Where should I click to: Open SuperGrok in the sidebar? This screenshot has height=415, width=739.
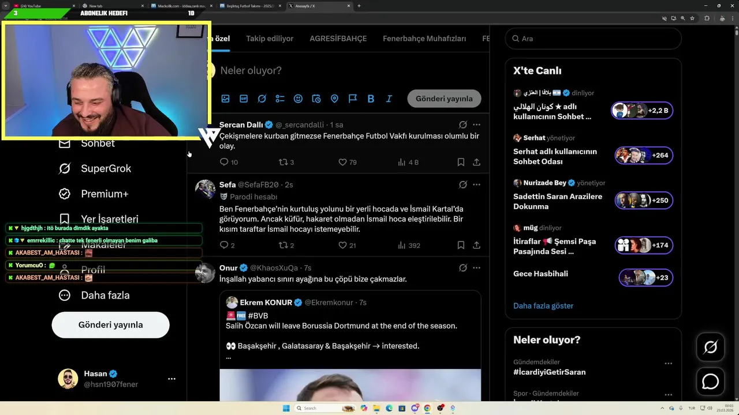point(95,168)
